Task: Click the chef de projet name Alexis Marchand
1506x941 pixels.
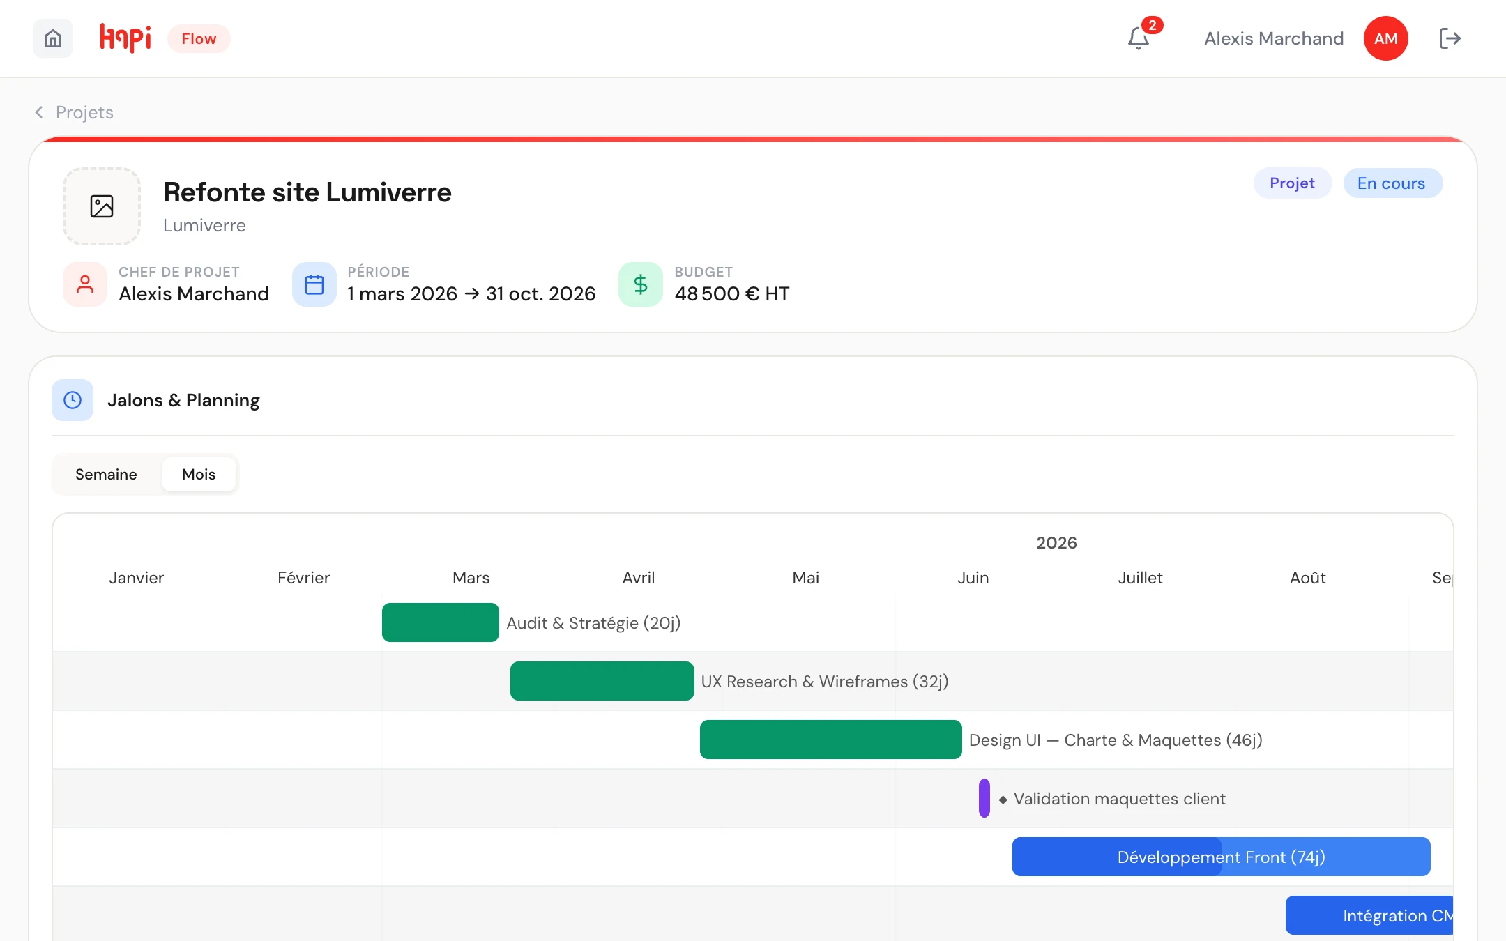Action: coord(194,293)
